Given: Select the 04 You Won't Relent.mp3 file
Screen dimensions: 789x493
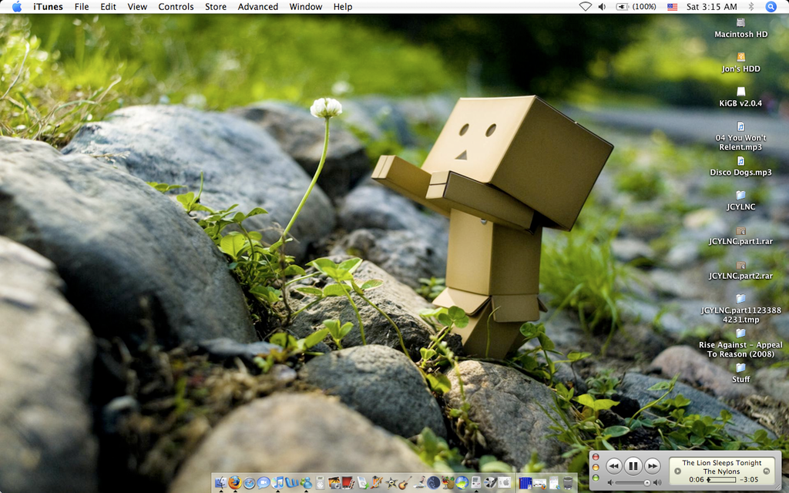Looking at the screenshot, I should click(740, 136).
